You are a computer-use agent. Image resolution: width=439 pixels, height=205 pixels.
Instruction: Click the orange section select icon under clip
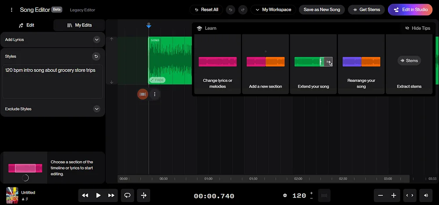pyautogui.click(x=143, y=95)
